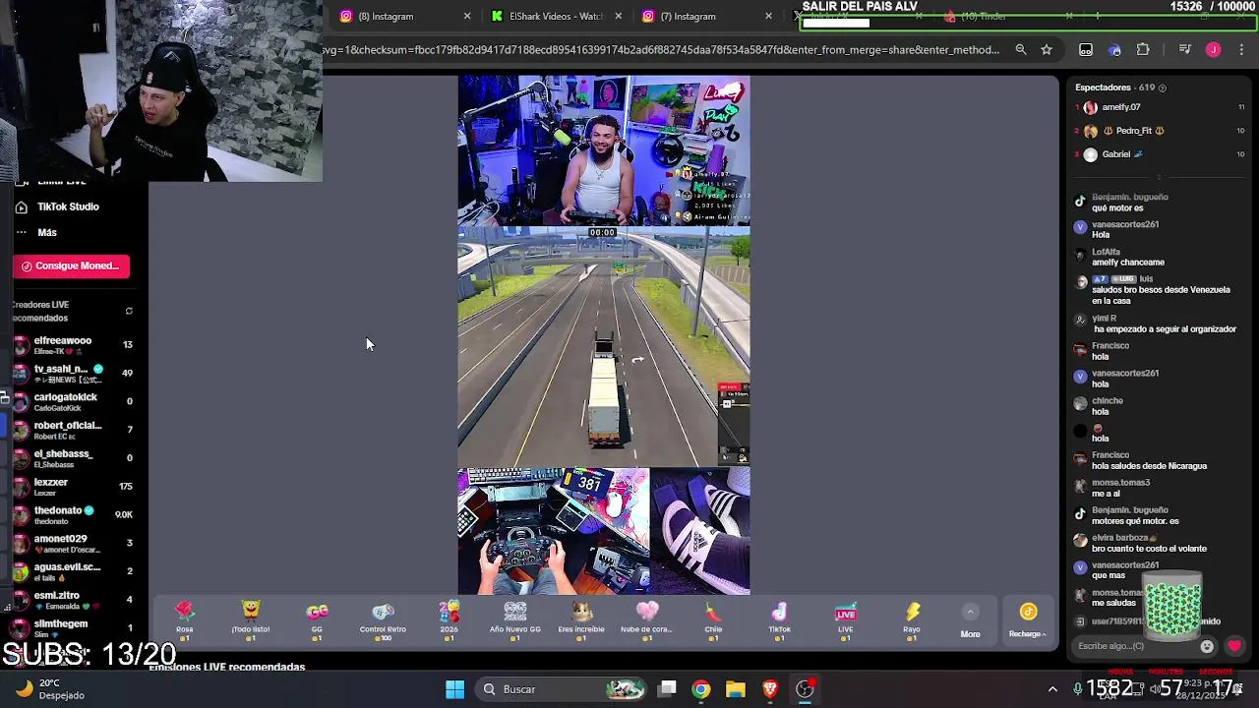This screenshot has height=708, width=1259.
Task: Open lexzxer live channel
Action: pyautogui.click(x=74, y=487)
